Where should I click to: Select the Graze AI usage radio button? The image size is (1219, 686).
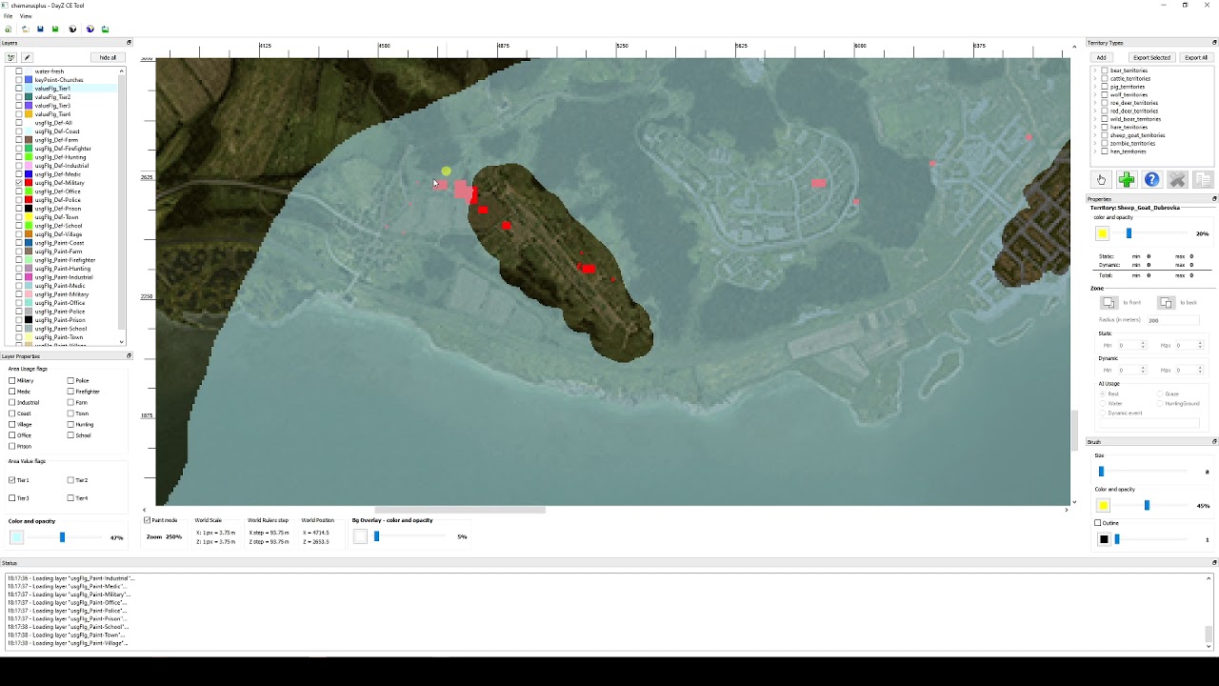point(1160,393)
